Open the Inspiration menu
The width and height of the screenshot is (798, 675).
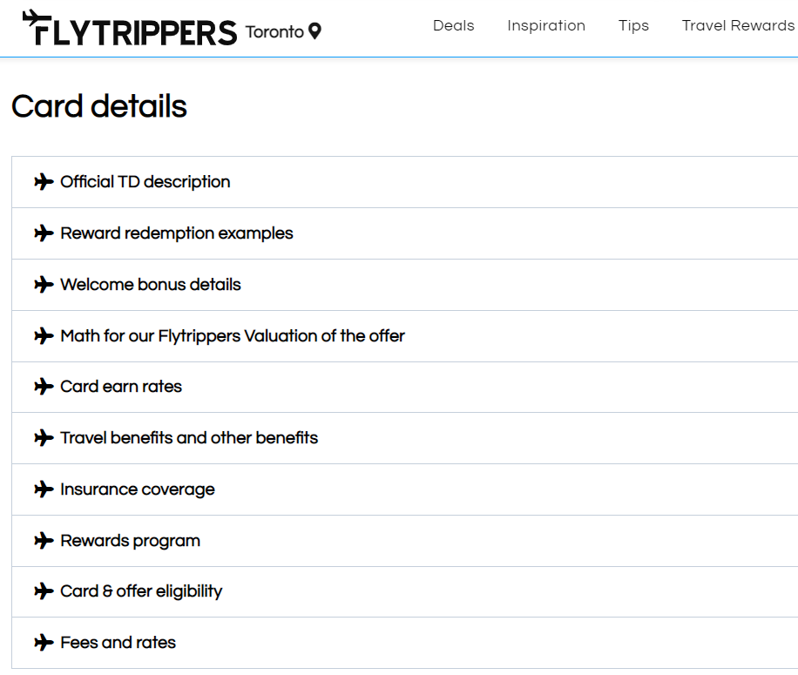tap(546, 25)
